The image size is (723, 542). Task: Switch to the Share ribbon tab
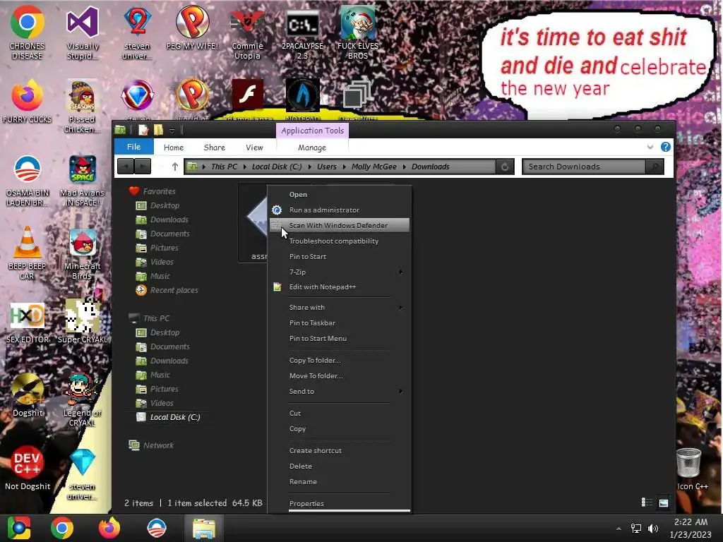[x=215, y=147]
